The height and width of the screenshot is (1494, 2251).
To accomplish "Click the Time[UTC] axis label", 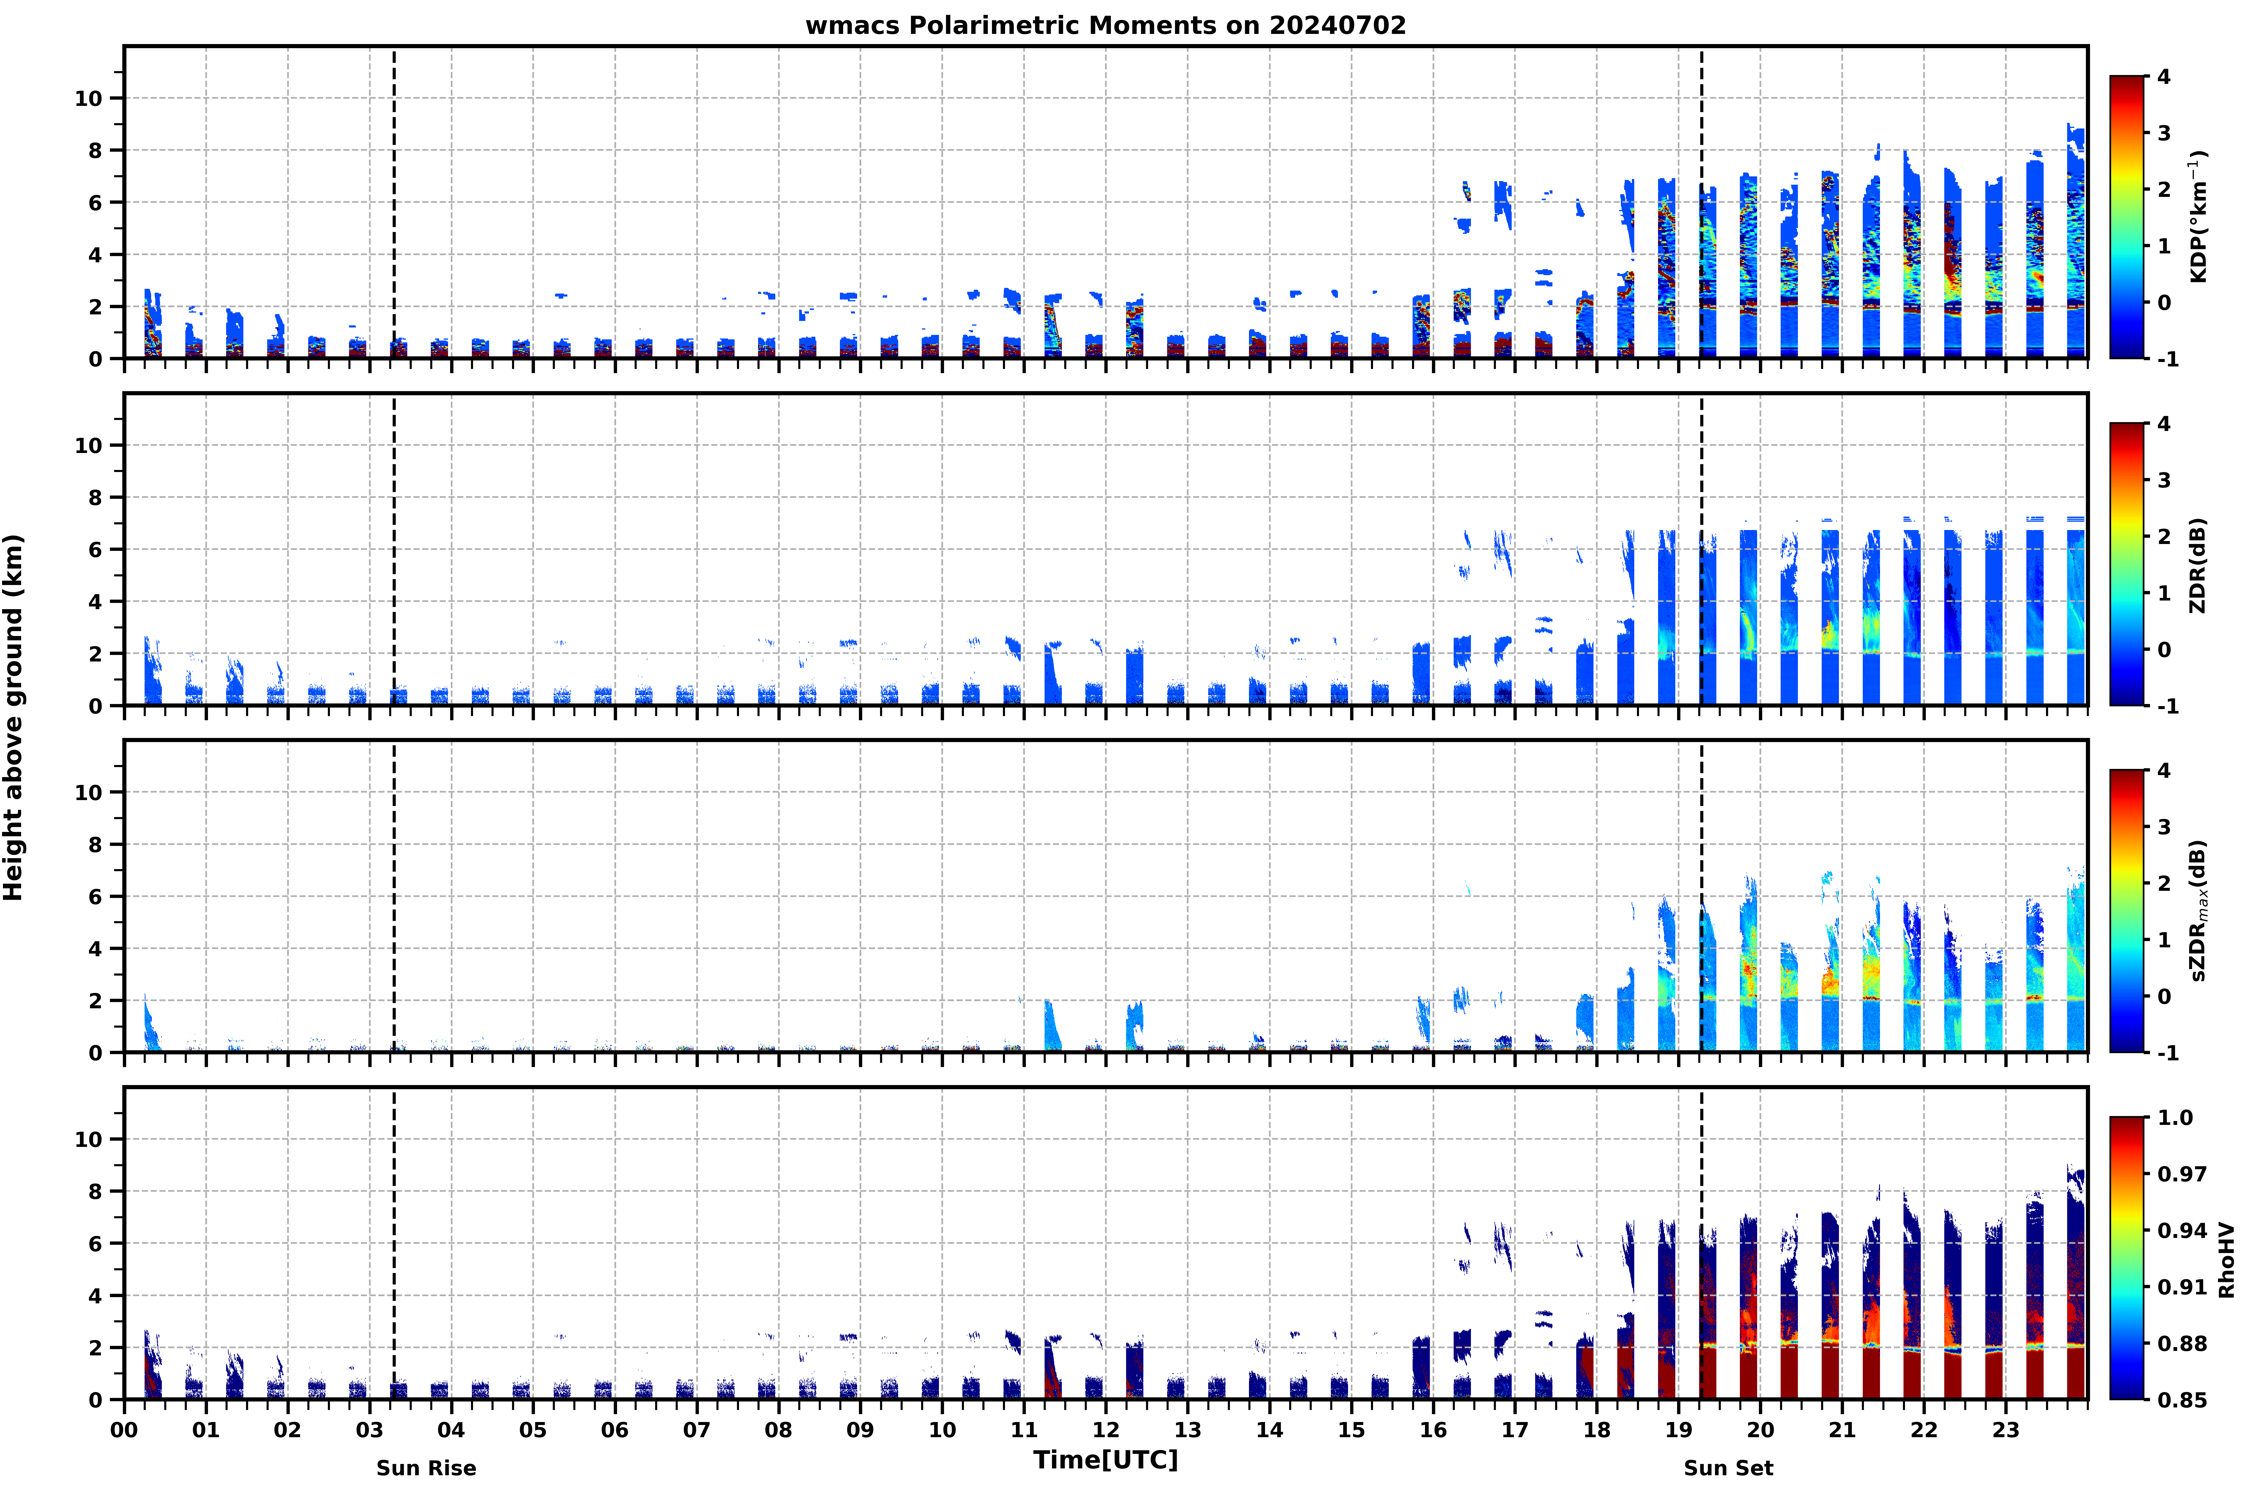I will 1106,1460.
